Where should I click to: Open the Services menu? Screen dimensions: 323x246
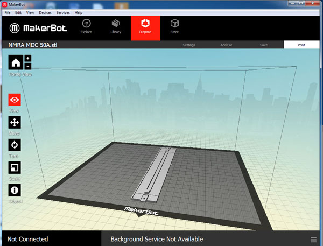(63, 12)
